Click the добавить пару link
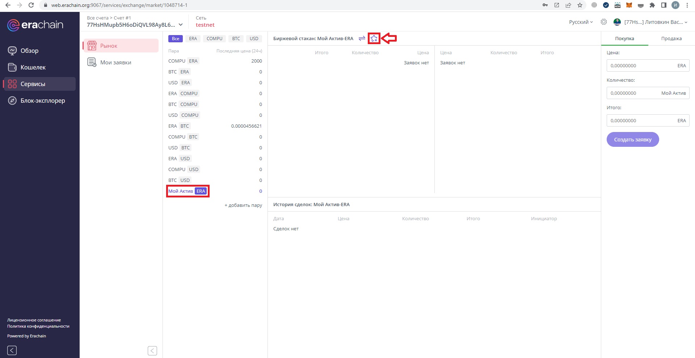 pos(243,205)
